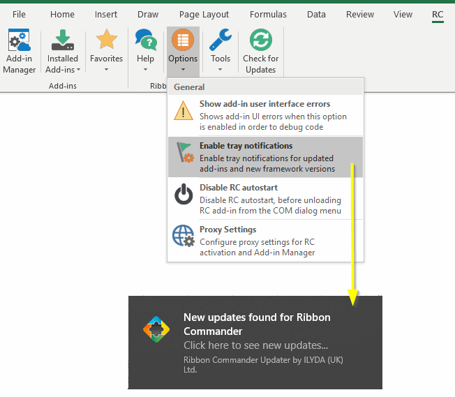Toggle Show add-in user interface errors
The image size is (455, 397).
(x=265, y=115)
